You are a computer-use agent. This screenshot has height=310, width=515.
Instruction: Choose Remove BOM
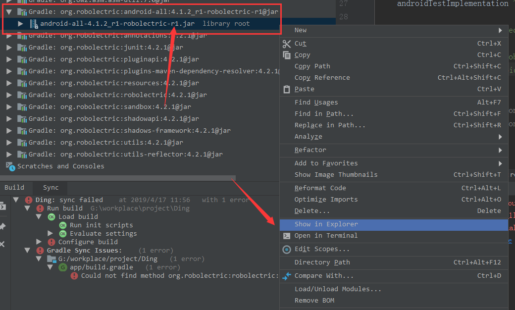click(394, 301)
